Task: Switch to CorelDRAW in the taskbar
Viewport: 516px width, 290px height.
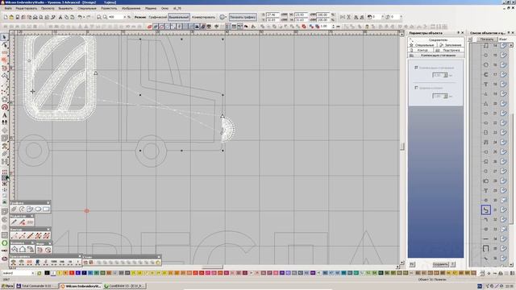Action: 125,286
